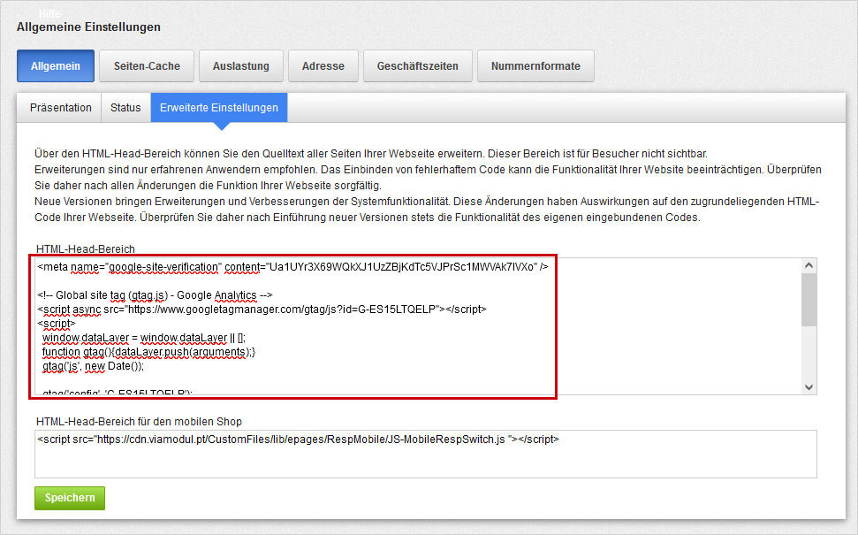The height and width of the screenshot is (535, 858).
Task: Click the googletagmanager script src line
Action: tap(262, 310)
